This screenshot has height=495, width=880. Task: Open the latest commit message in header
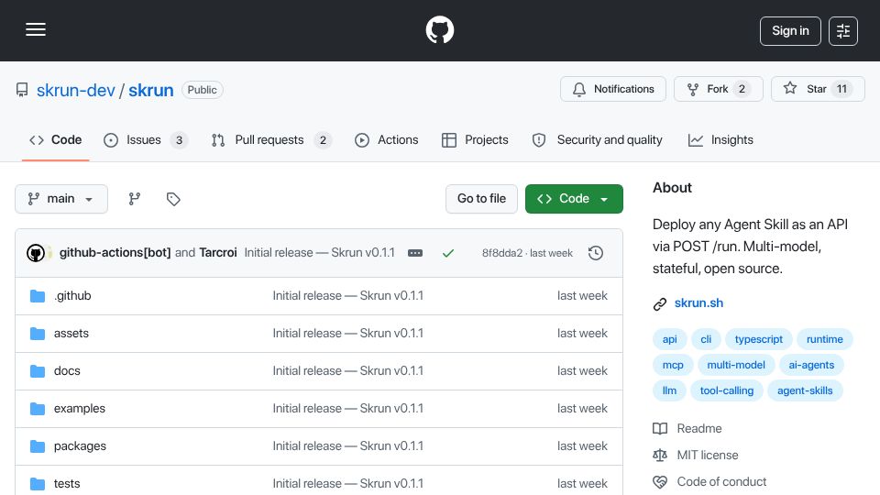pos(319,253)
